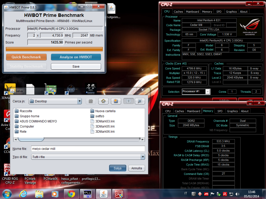Image resolution: width=266 pixels, height=199 pixels.
Task: Click the IT language indicator
Action: click(186, 193)
